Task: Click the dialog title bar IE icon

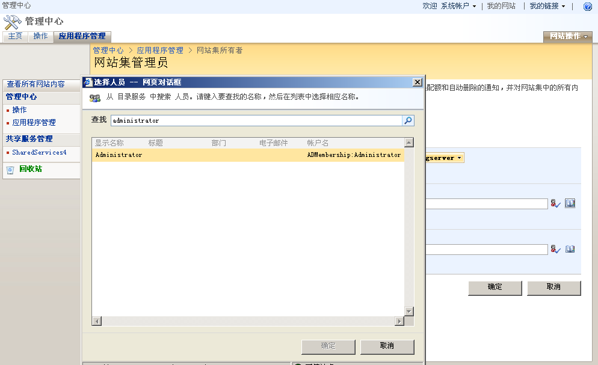Action: [88, 82]
